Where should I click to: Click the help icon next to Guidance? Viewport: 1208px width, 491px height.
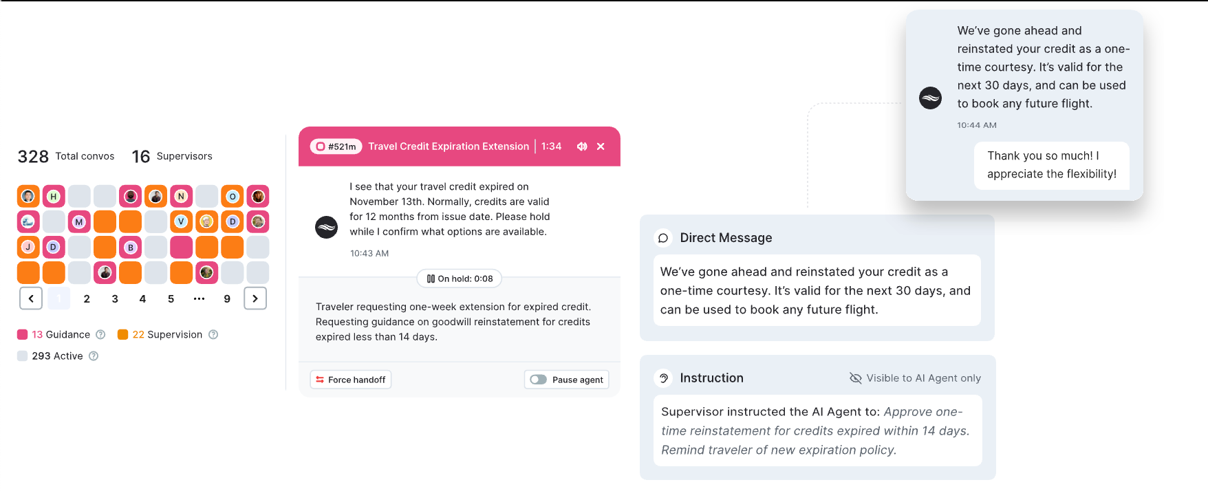point(100,335)
